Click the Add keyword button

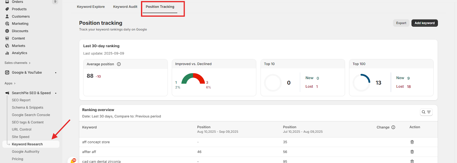coord(424,23)
